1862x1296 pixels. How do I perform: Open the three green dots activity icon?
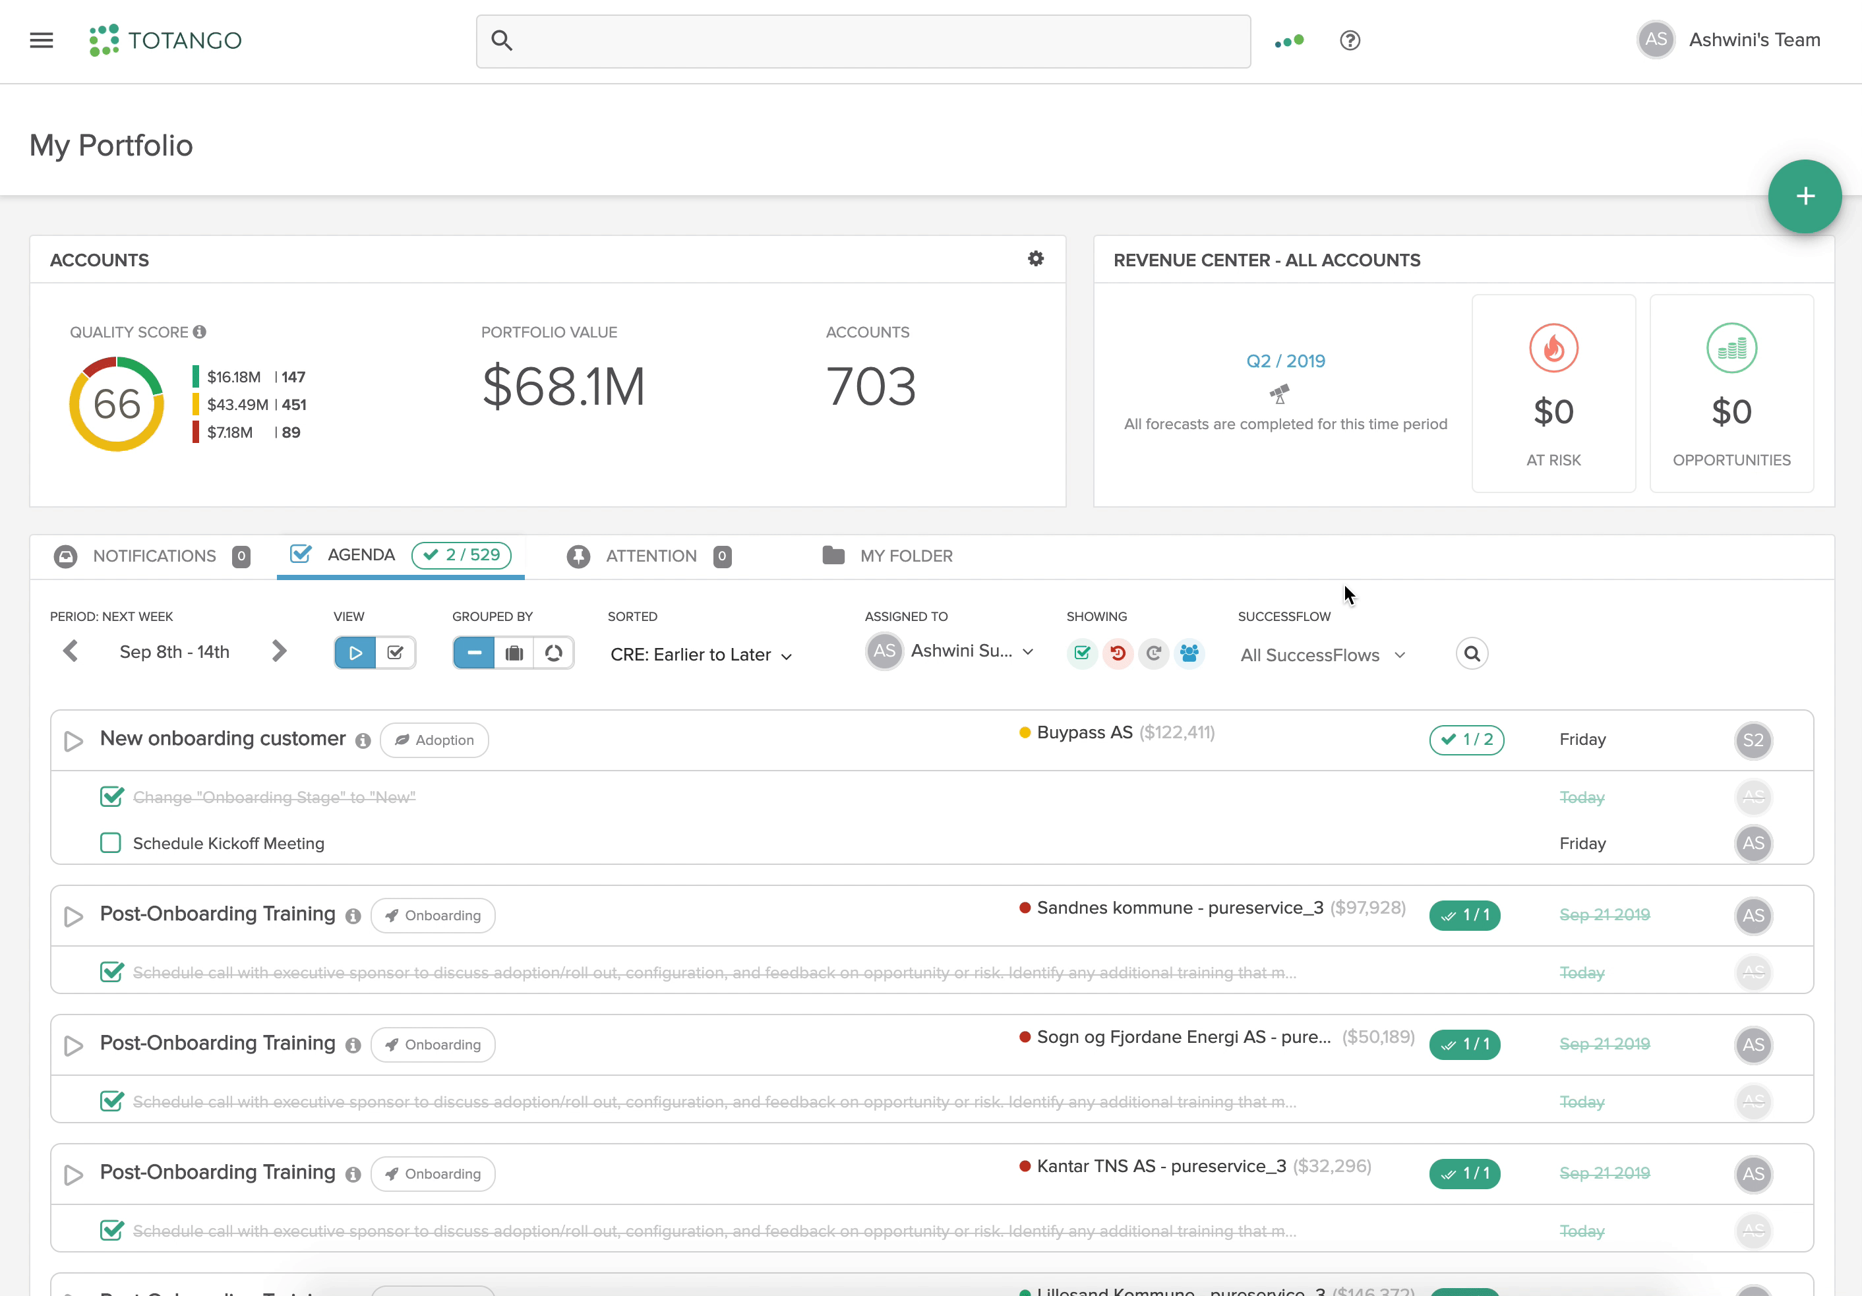point(1288,41)
